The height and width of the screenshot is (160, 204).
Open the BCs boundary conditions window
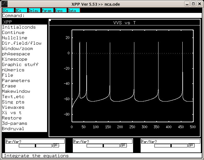[x=20, y=10]
